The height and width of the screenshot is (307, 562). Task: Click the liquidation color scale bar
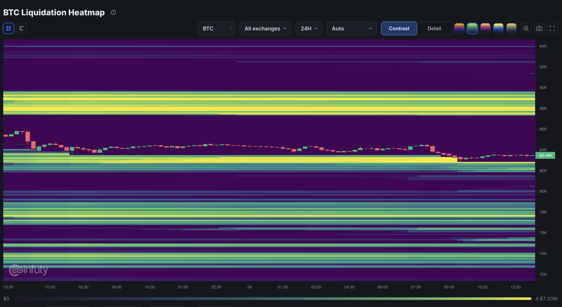272,299
